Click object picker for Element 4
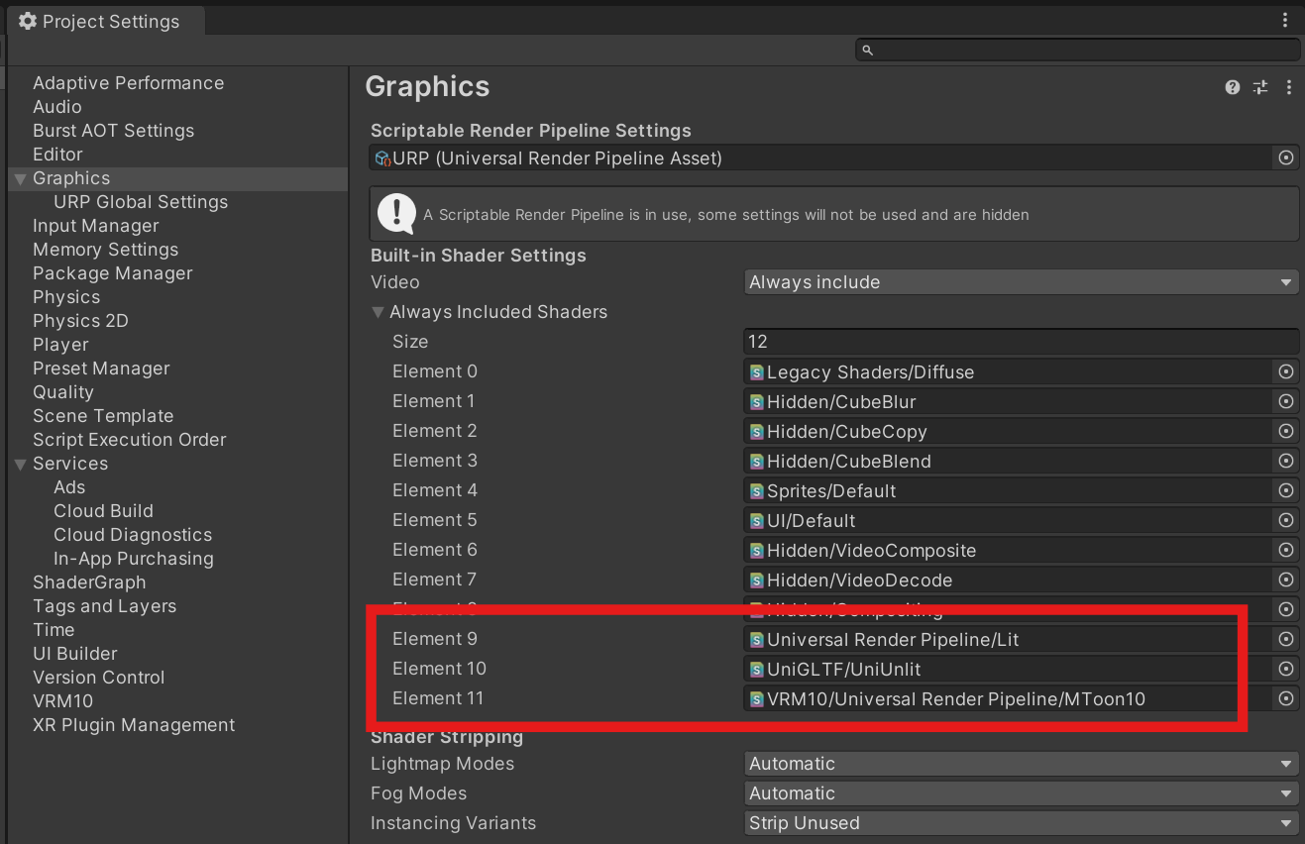 (x=1286, y=490)
